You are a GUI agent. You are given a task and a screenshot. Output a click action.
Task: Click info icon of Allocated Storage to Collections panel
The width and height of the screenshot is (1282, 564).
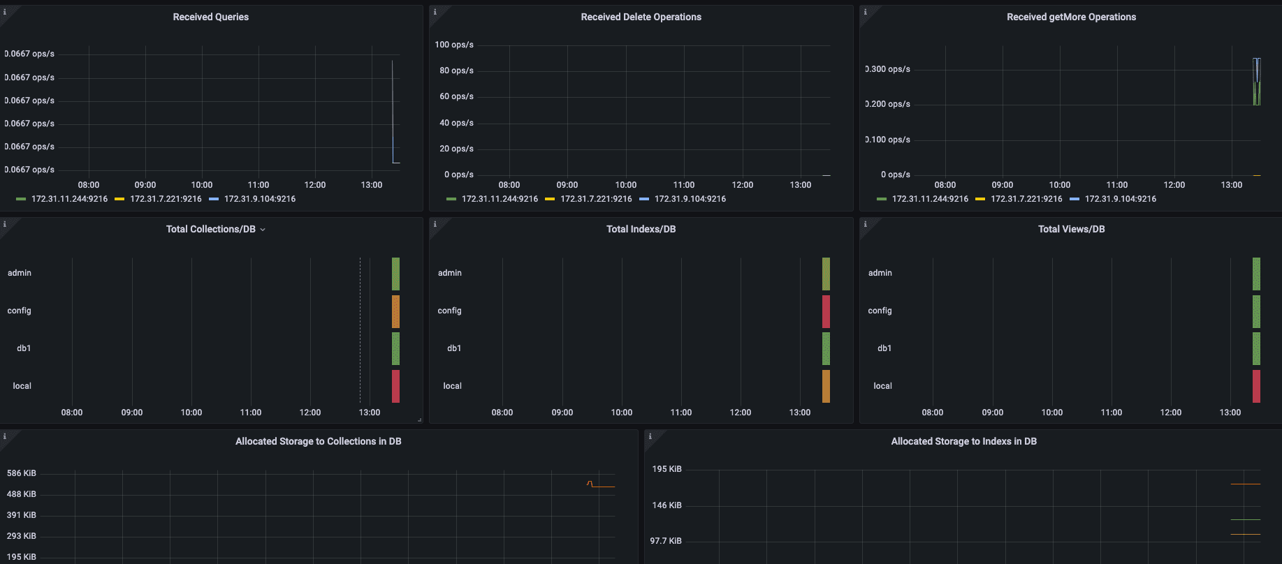coord(4,436)
